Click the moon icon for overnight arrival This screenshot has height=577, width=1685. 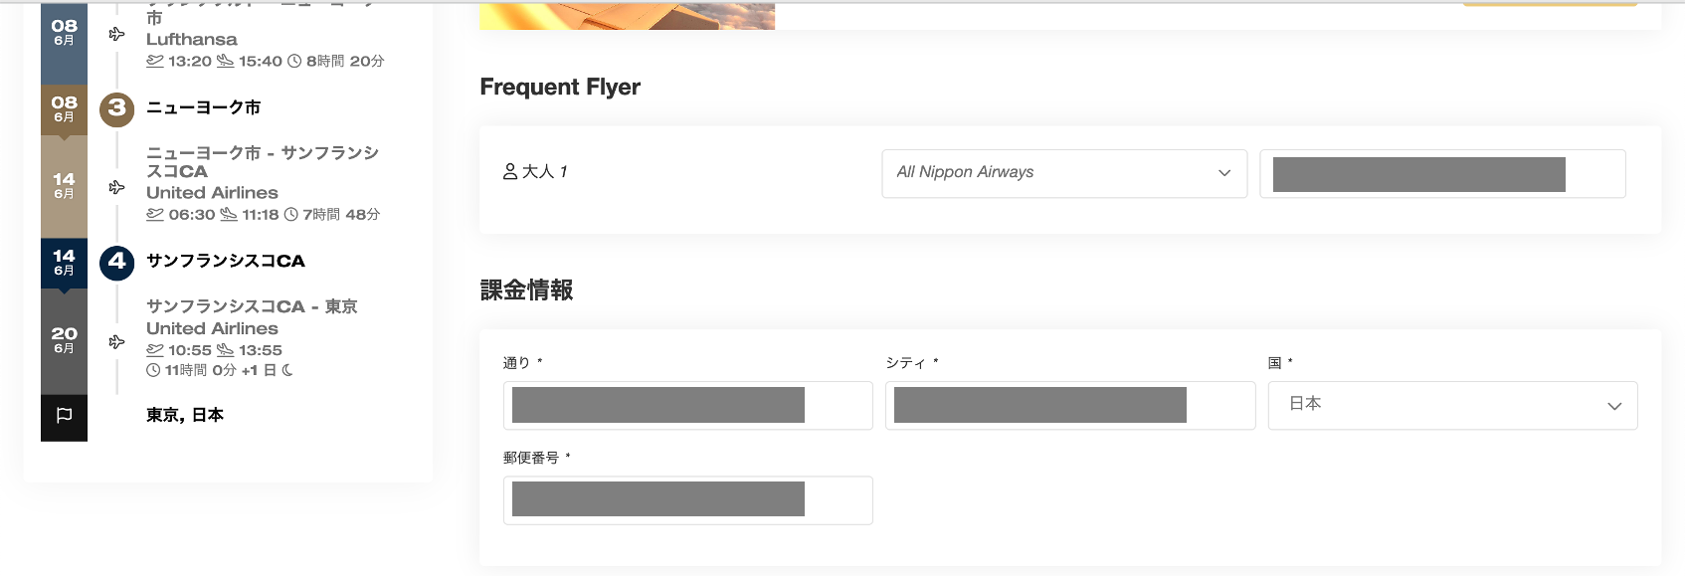pos(287,370)
